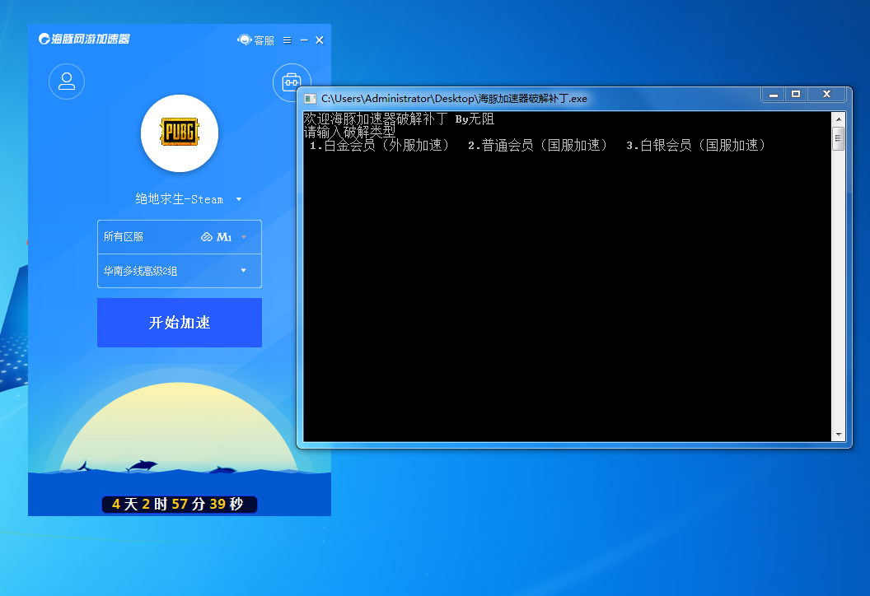This screenshot has width=870, height=596.
Task: Click the console scrollbar up arrow
Action: (x=839, y=119)
